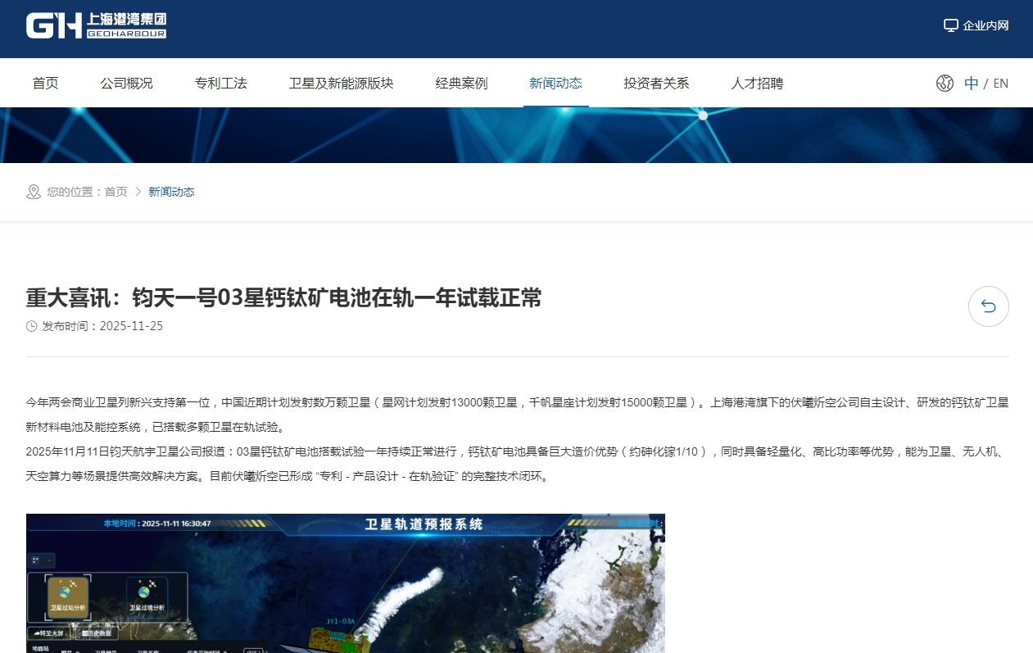Click the paragraph starting with 2025年11月11日钧天航宇
Image resolution: width=1033 pixels, height=653 pixels.
518,464
